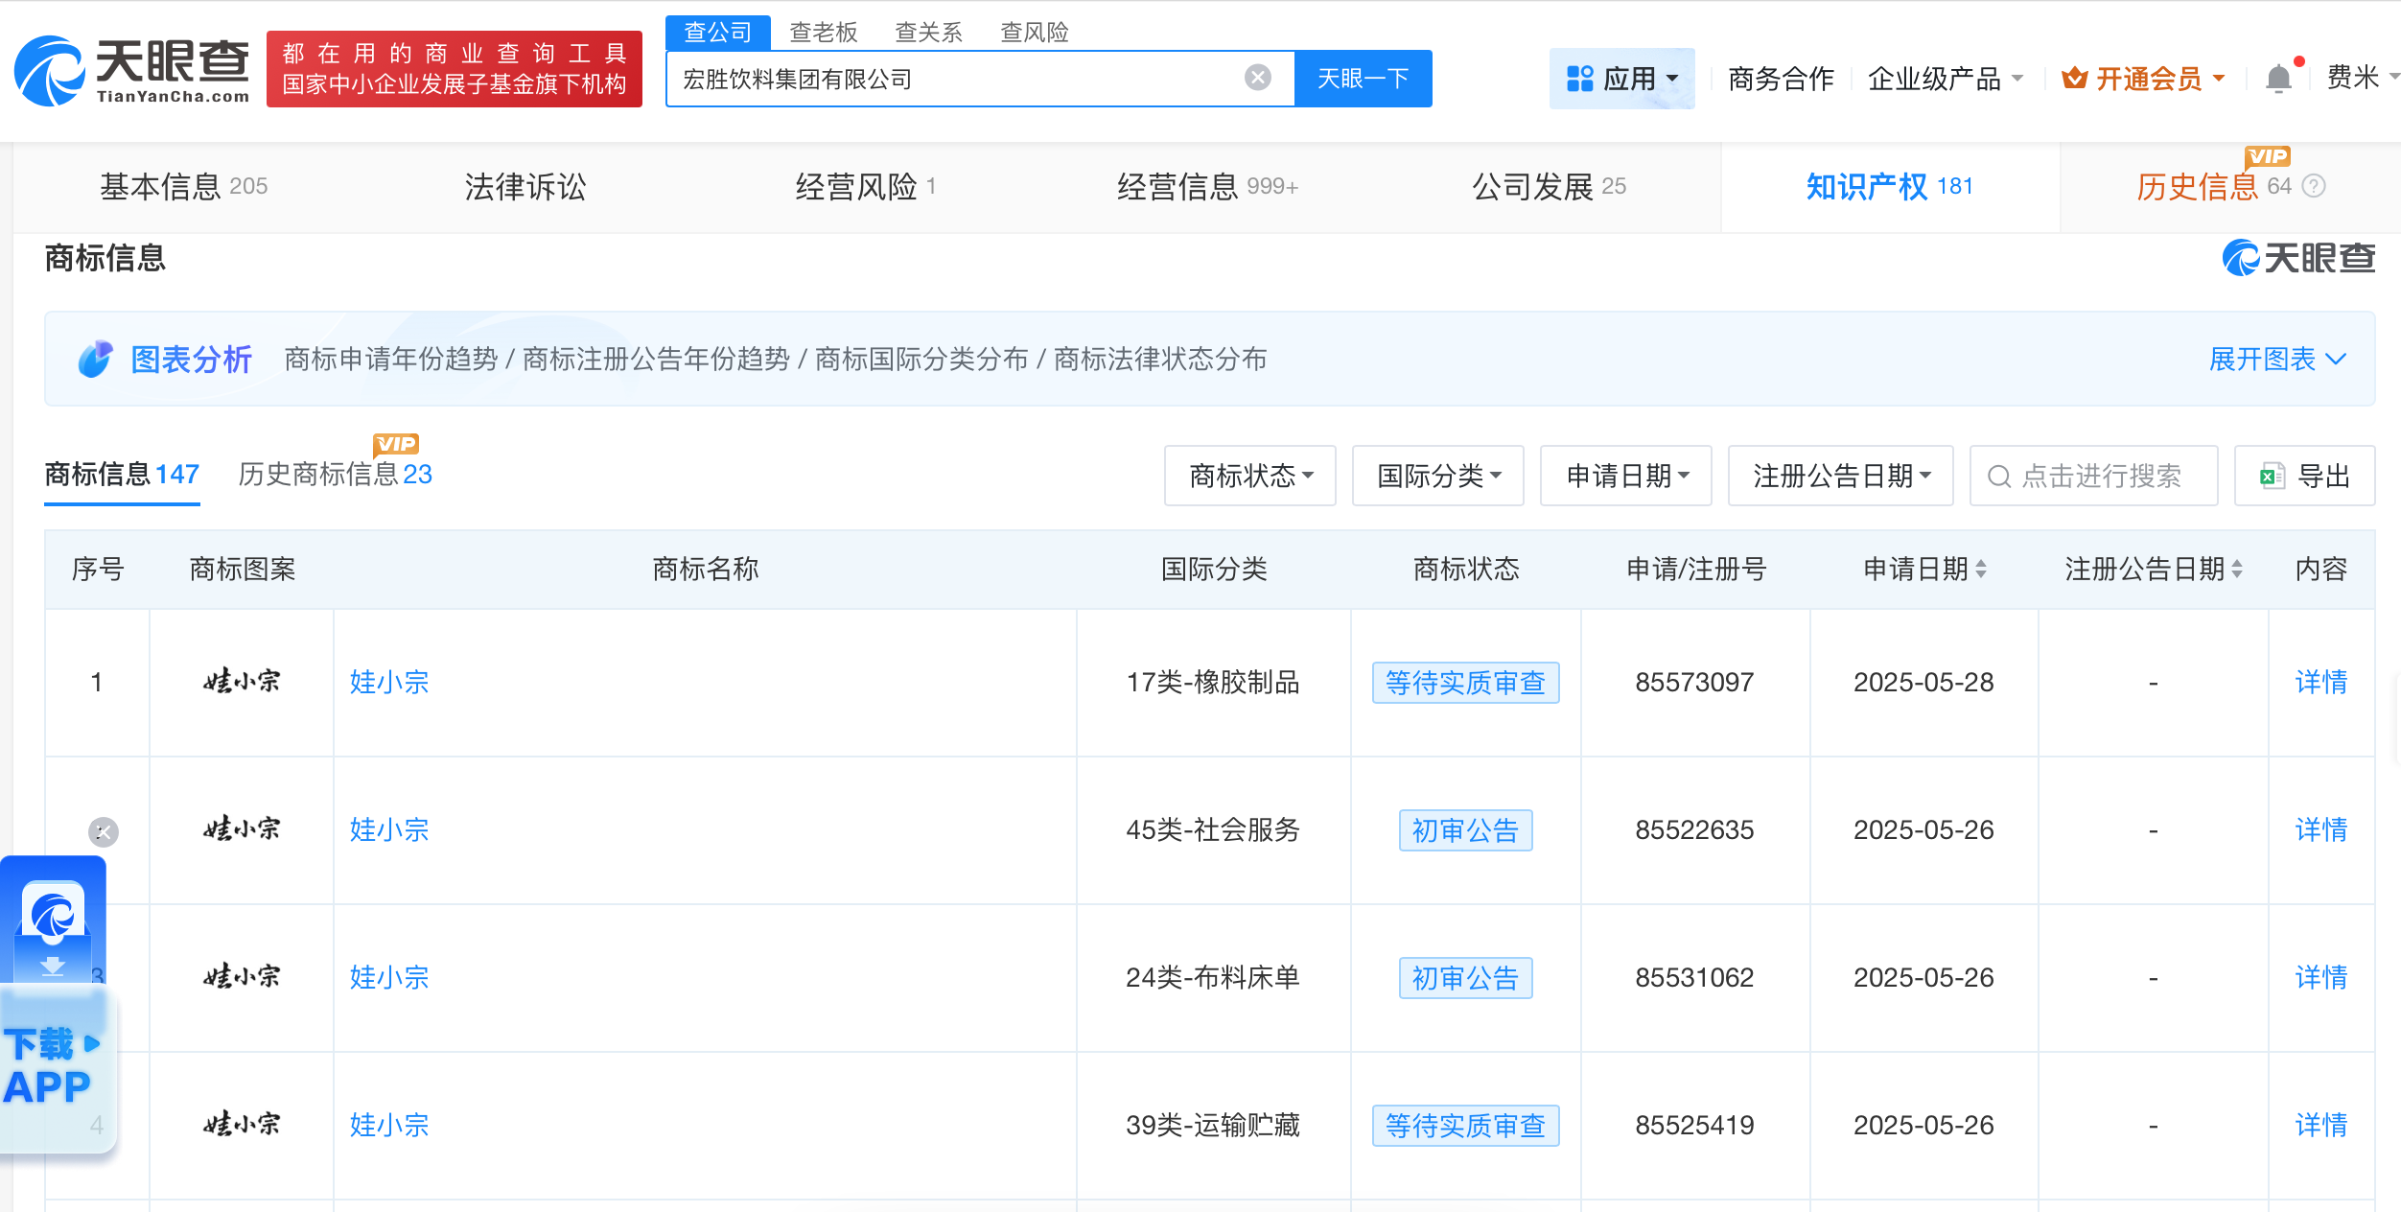Click the crown icon on 开通会员
This screenshot has width=2401, height=1212.
[2072, 78]
